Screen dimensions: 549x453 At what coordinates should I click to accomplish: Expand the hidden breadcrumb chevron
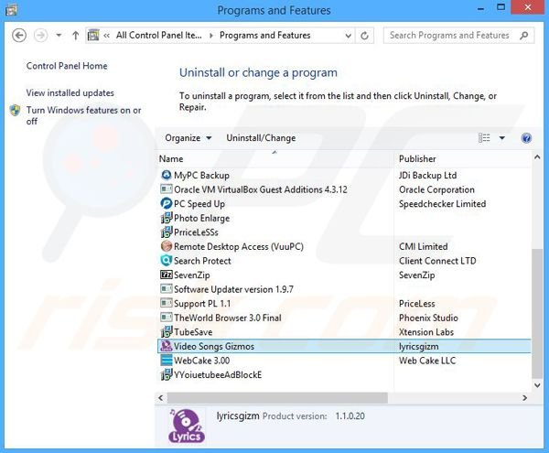tap(107, 36)
